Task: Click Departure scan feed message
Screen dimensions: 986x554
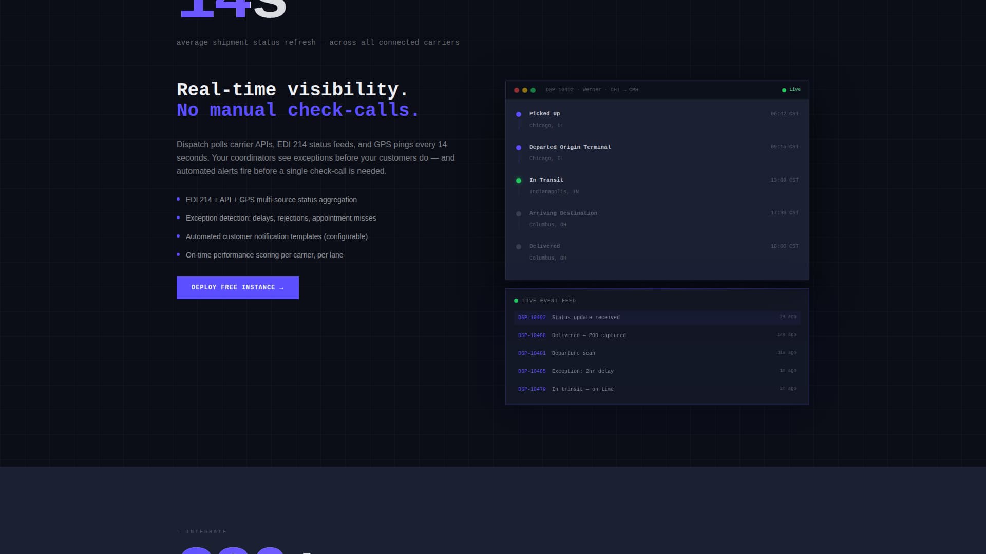Action: coord(574,353)
